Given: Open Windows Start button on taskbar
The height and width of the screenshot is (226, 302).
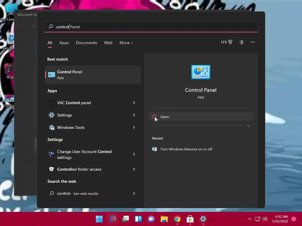Looking at the screenshot, I should click(x=99, y=219).
